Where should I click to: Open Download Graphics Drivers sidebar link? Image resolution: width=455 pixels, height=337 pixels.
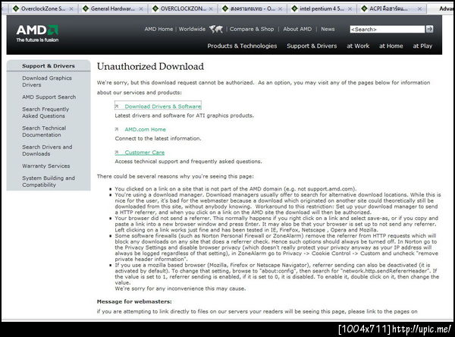click(47, 81)
